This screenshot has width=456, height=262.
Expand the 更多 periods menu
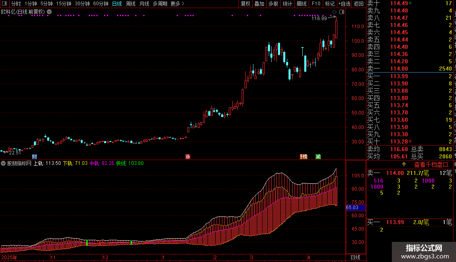pos(177,4)
